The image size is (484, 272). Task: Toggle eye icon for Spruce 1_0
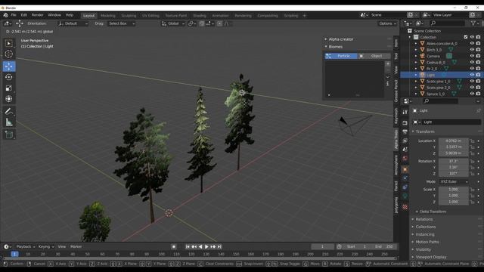pos(472,94)
